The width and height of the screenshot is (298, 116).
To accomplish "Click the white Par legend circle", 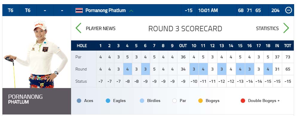I will click(174, 101).
